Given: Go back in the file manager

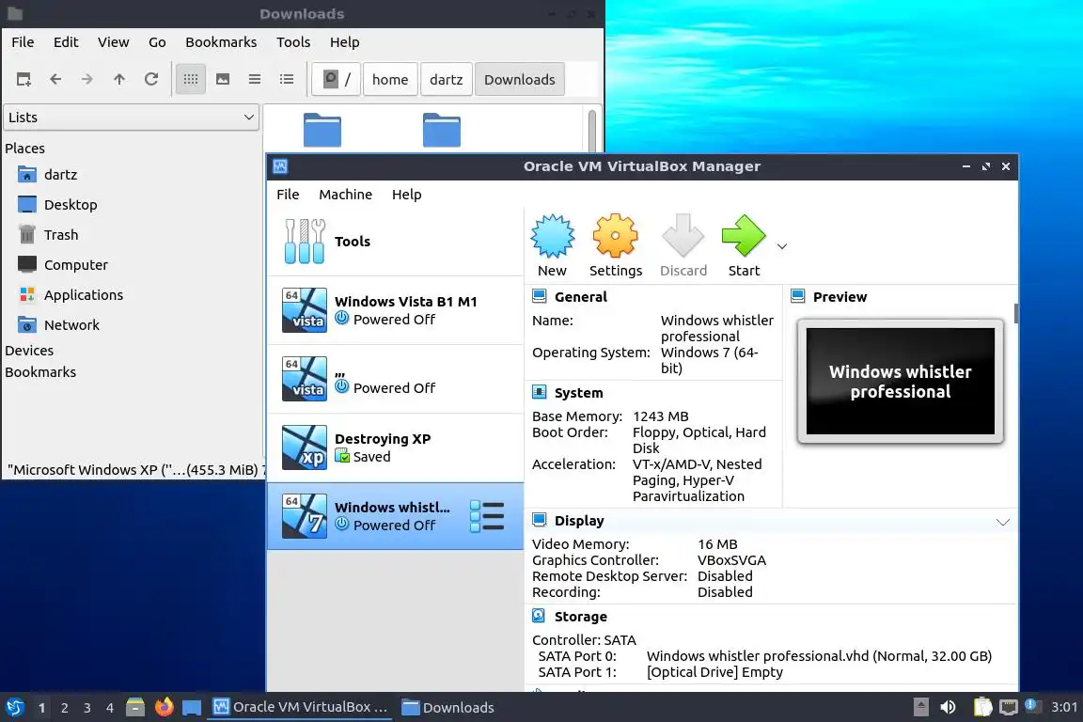Looking at the screenshot, I should [55, 79].
